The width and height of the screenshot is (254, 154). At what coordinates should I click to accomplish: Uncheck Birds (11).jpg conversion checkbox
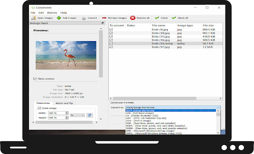(111, 37)
